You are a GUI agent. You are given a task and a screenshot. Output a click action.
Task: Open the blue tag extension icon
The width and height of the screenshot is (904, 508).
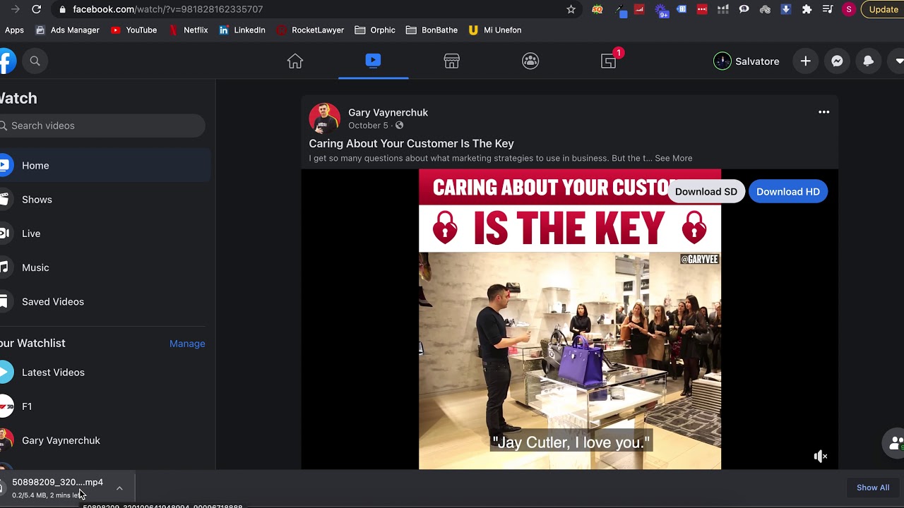pos(682,9)
